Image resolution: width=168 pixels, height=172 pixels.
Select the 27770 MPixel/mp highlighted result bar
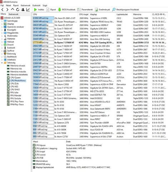click(43, 43)
